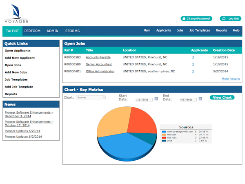Open the Reports menu item in navbar
This screenshot has height=184, width=245.
[x=221, y=30]
